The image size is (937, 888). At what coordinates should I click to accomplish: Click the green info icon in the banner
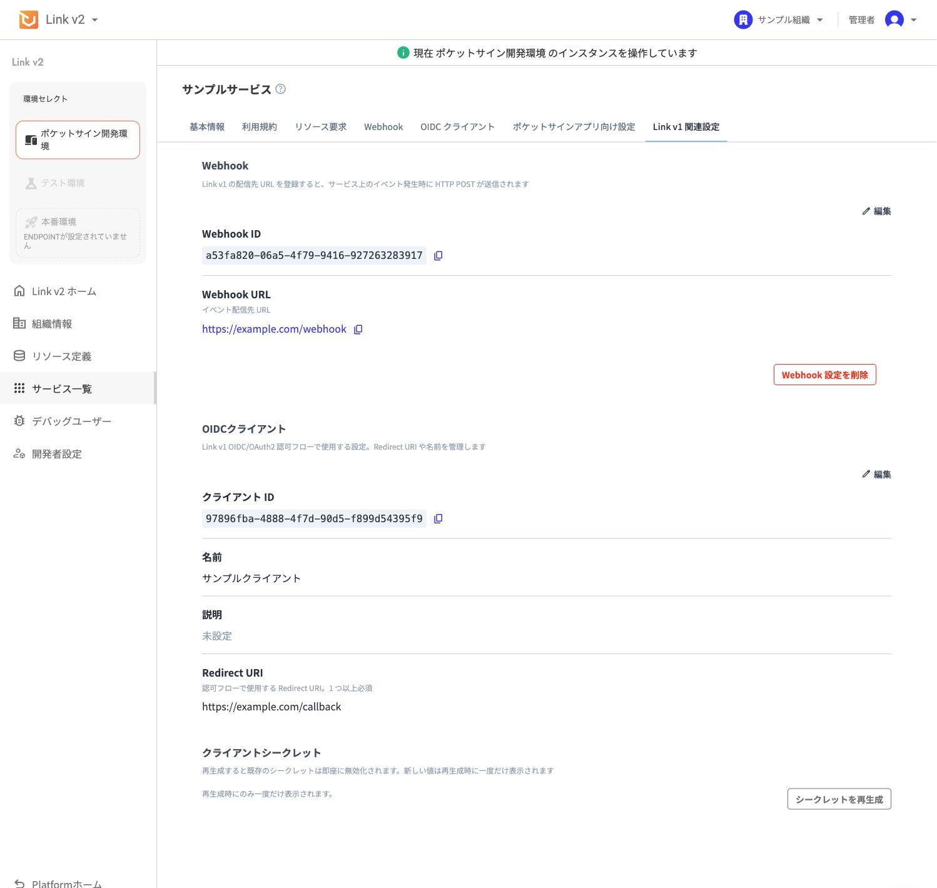coord(403,53)
